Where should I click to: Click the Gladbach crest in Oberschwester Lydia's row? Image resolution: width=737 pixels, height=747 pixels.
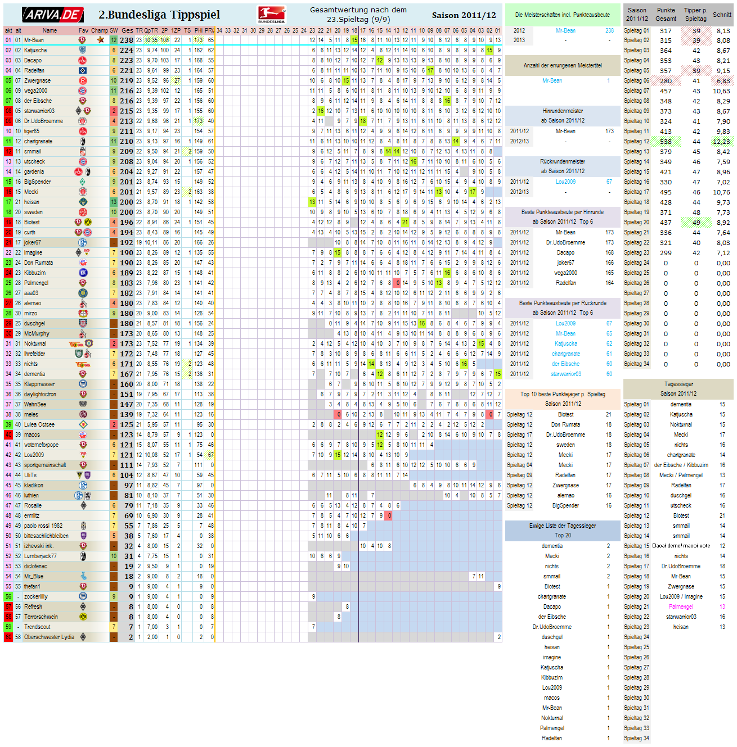[83, 637]
